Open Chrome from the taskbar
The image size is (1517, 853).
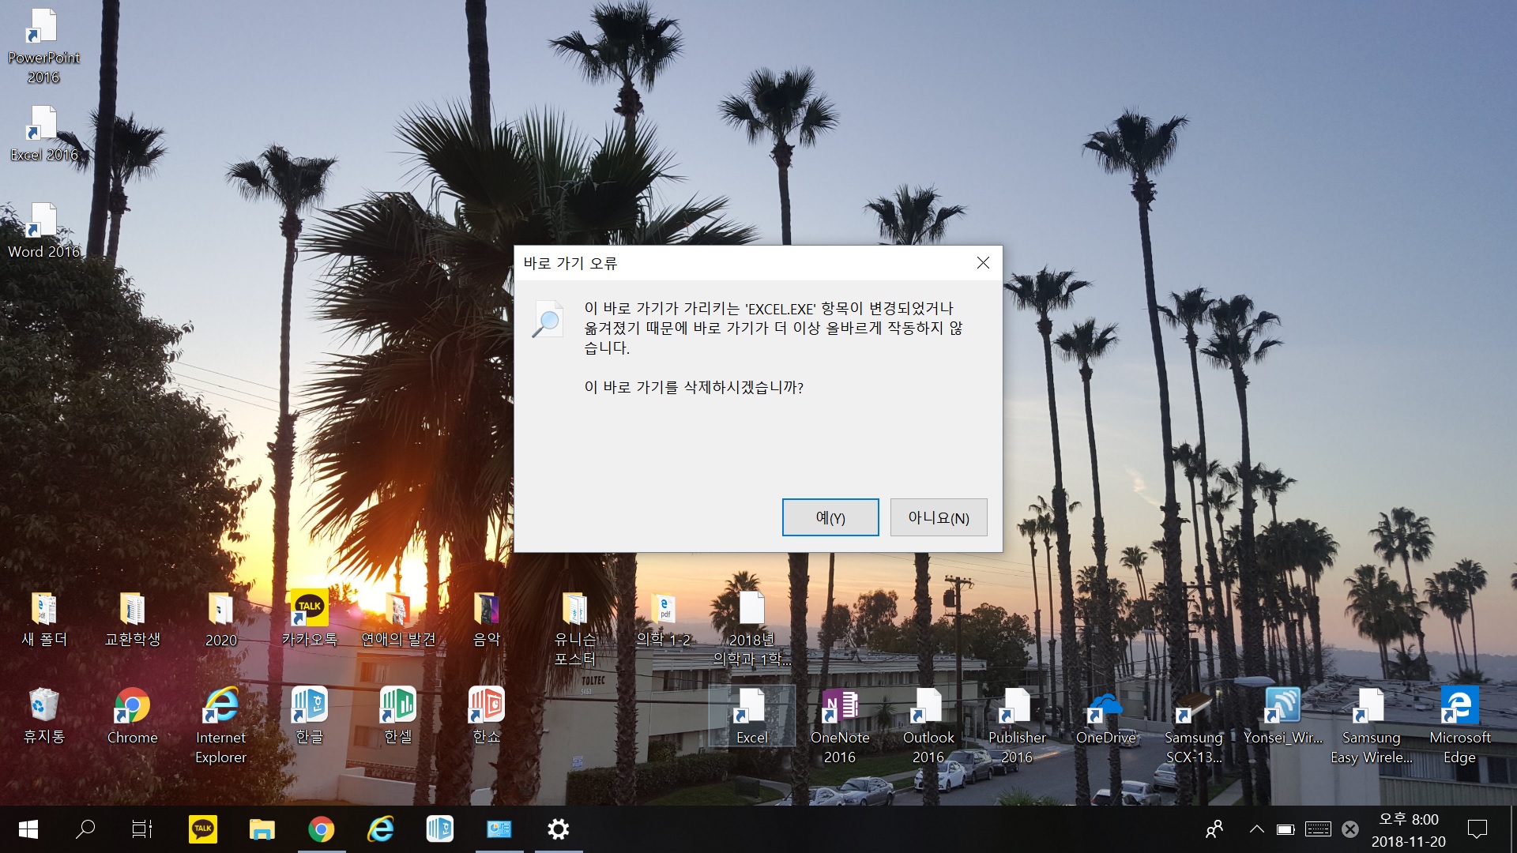321,829
